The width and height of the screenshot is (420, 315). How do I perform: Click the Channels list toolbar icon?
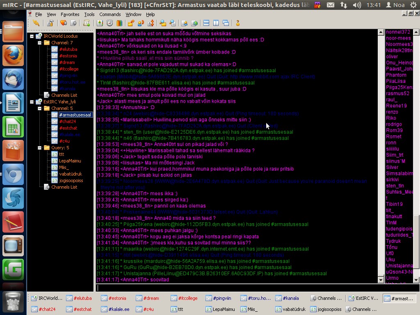73,23
